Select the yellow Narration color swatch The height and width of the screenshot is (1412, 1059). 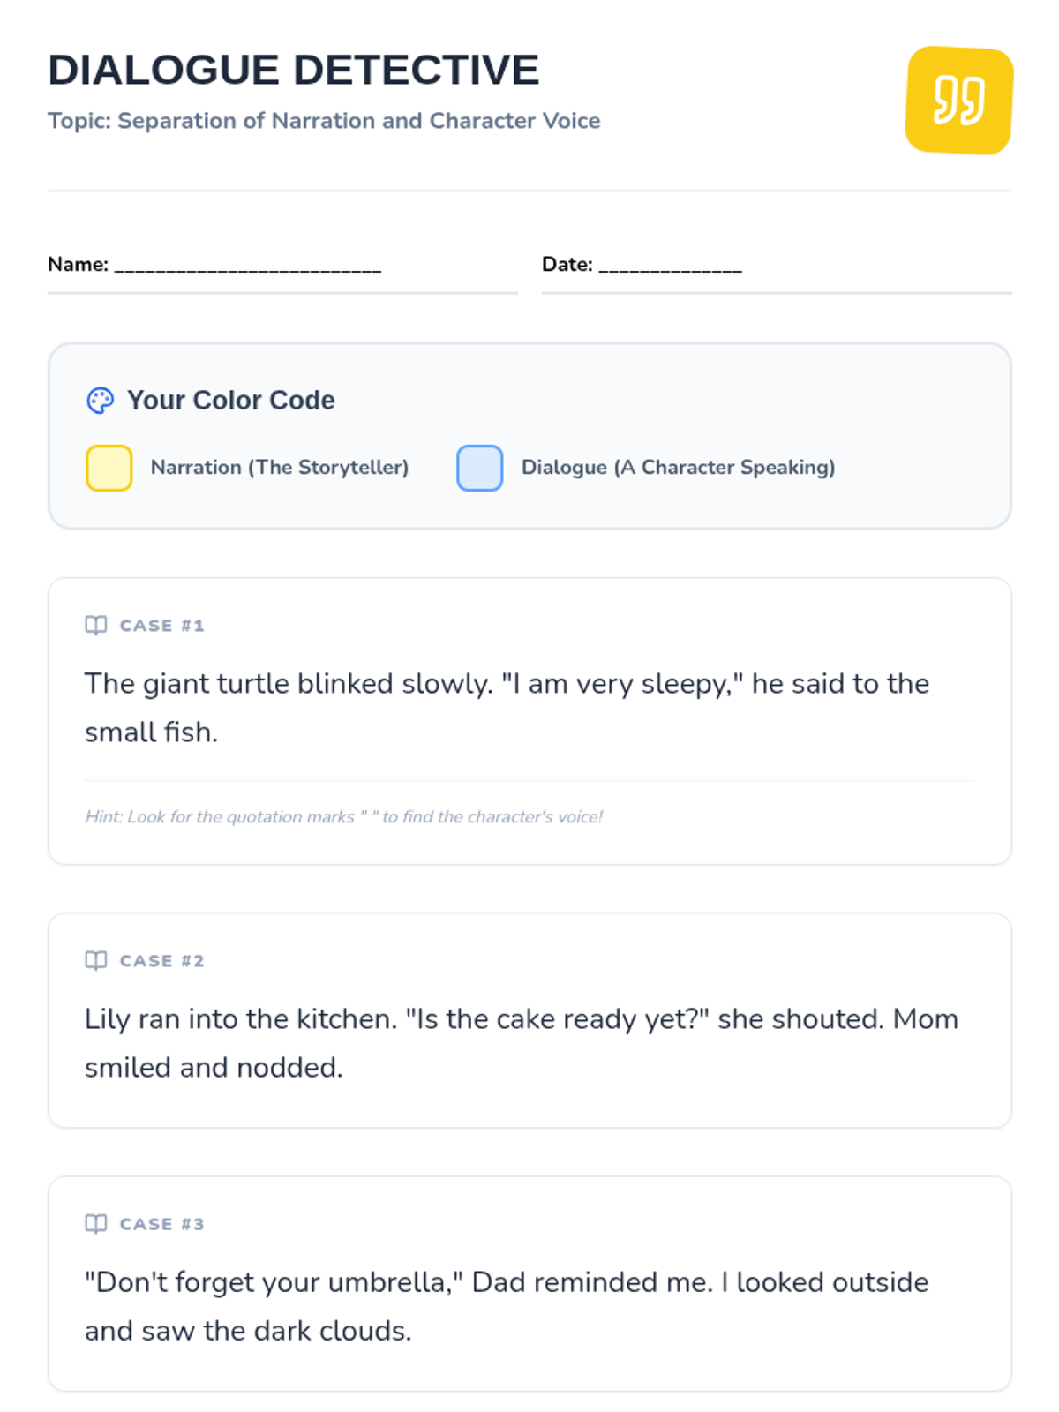point(109,468)
